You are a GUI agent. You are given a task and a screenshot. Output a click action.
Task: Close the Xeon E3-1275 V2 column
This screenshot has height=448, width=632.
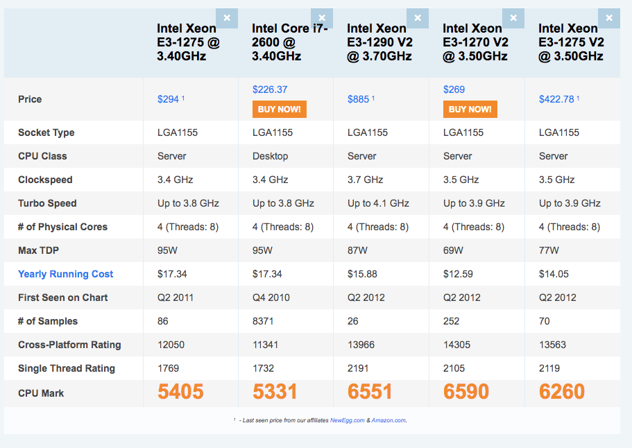609,18
